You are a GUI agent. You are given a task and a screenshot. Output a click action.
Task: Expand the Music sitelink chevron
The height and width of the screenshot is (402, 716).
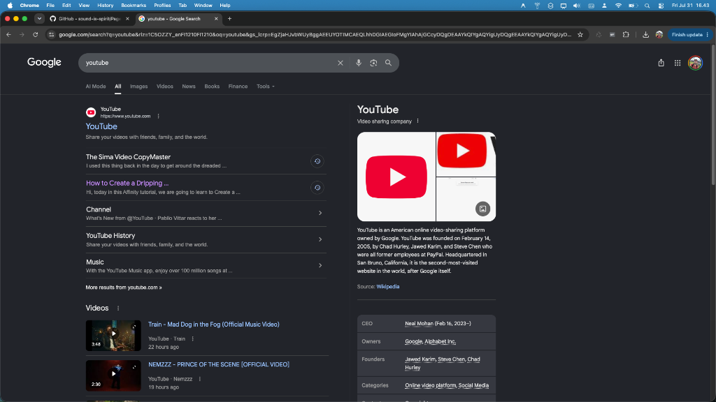point(320,265)
